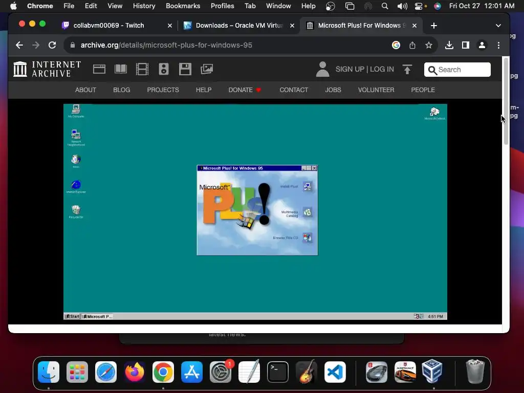Bookmark this page with star icon
This screenshot has width=524, height=393.
click(x=429, y=45)
